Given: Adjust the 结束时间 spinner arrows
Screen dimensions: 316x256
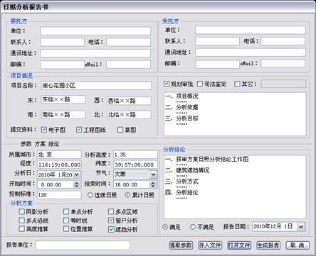Looking at the screenshot, I should tap(153, 184).
